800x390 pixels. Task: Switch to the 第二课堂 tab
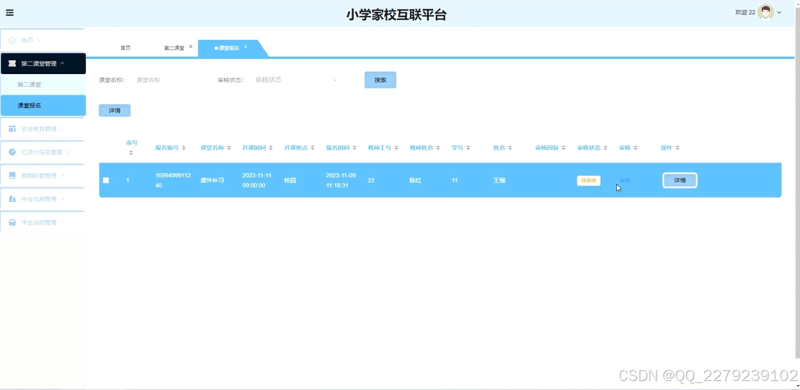(x=174, y=48)
